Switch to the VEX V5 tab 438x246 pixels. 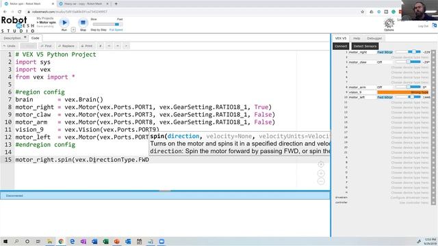[x=341, y=38]
